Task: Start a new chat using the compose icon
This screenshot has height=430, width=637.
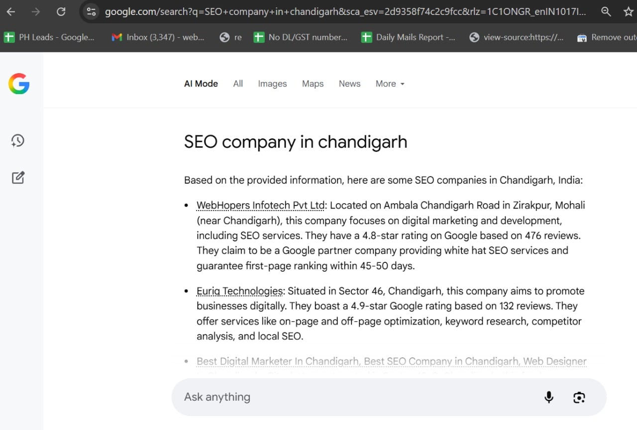Action: [18, 177]
